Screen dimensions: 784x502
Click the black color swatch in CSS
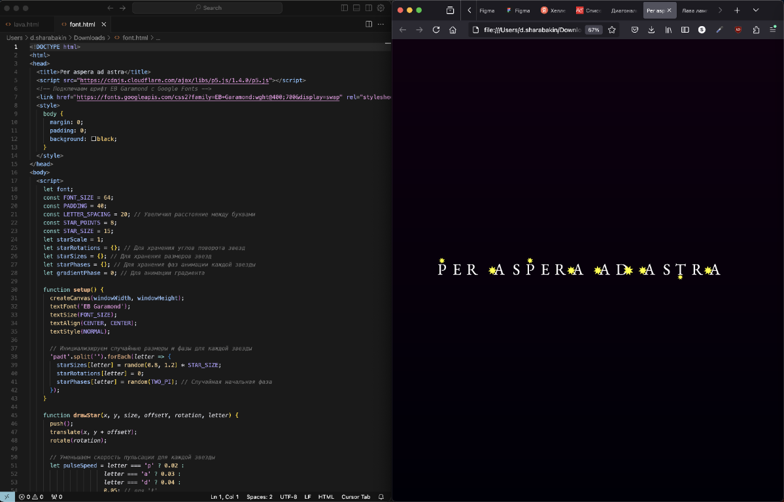pos(94,139)
